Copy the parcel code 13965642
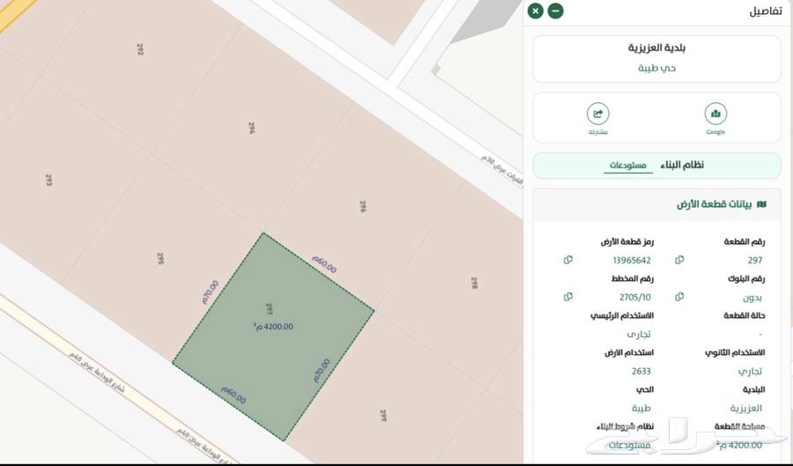This screenshot has height=466, width=793. click(568, 260)
